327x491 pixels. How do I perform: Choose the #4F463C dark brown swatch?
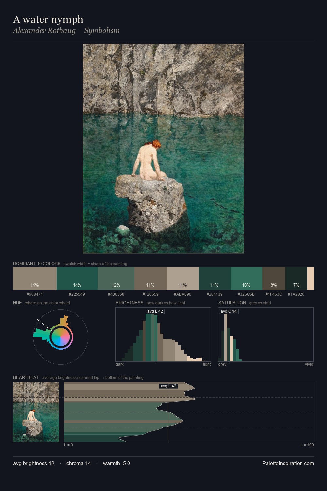tap(274, 279)
